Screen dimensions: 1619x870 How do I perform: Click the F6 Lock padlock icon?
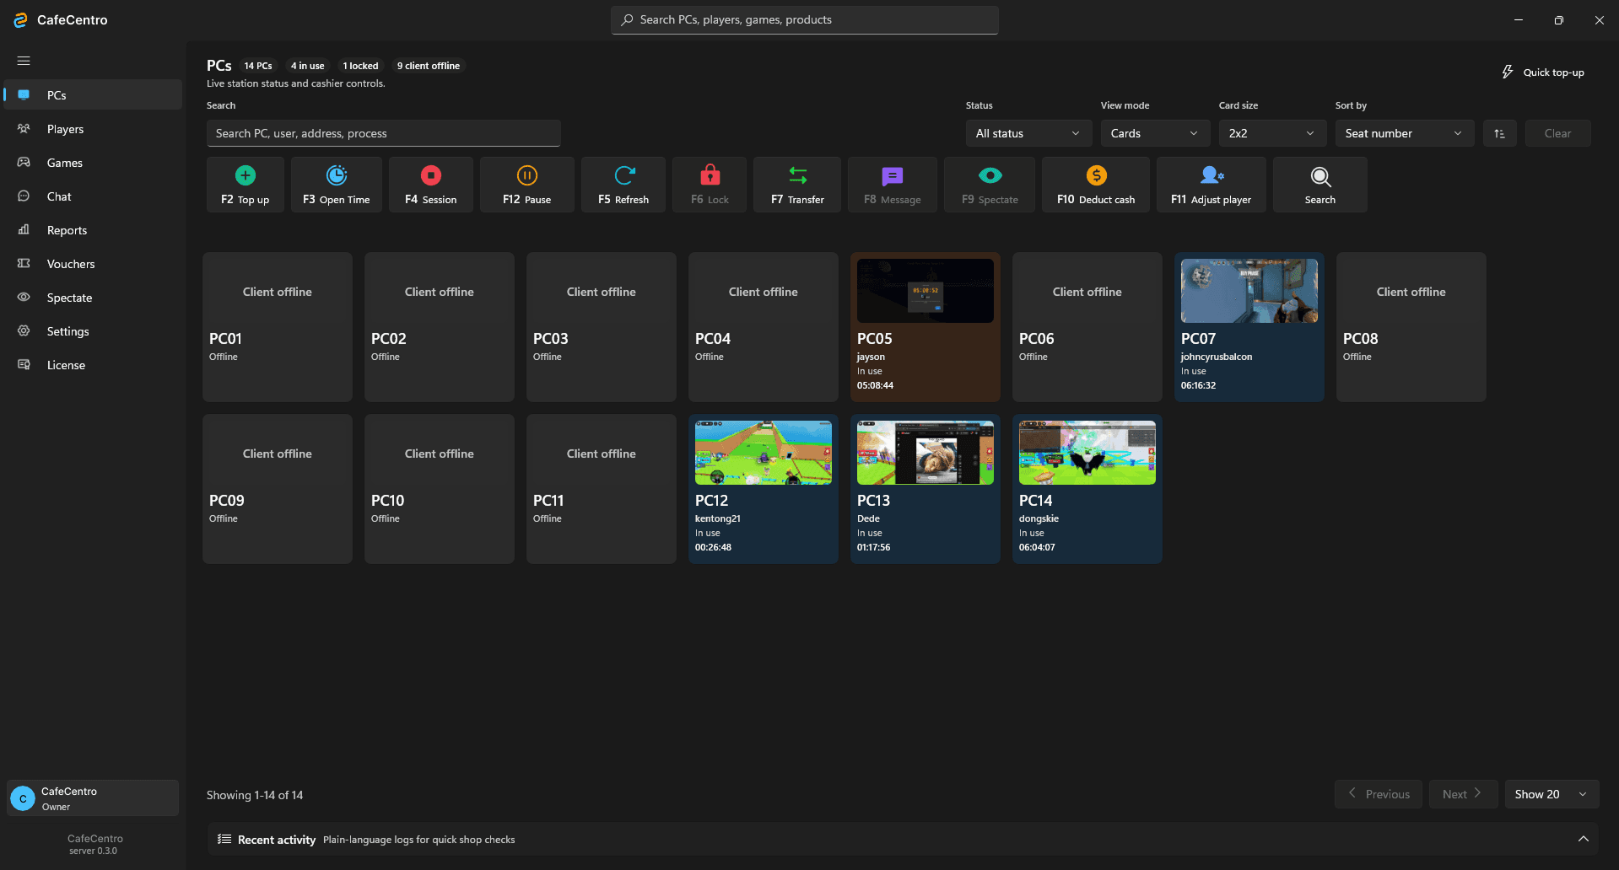[710, 175]
